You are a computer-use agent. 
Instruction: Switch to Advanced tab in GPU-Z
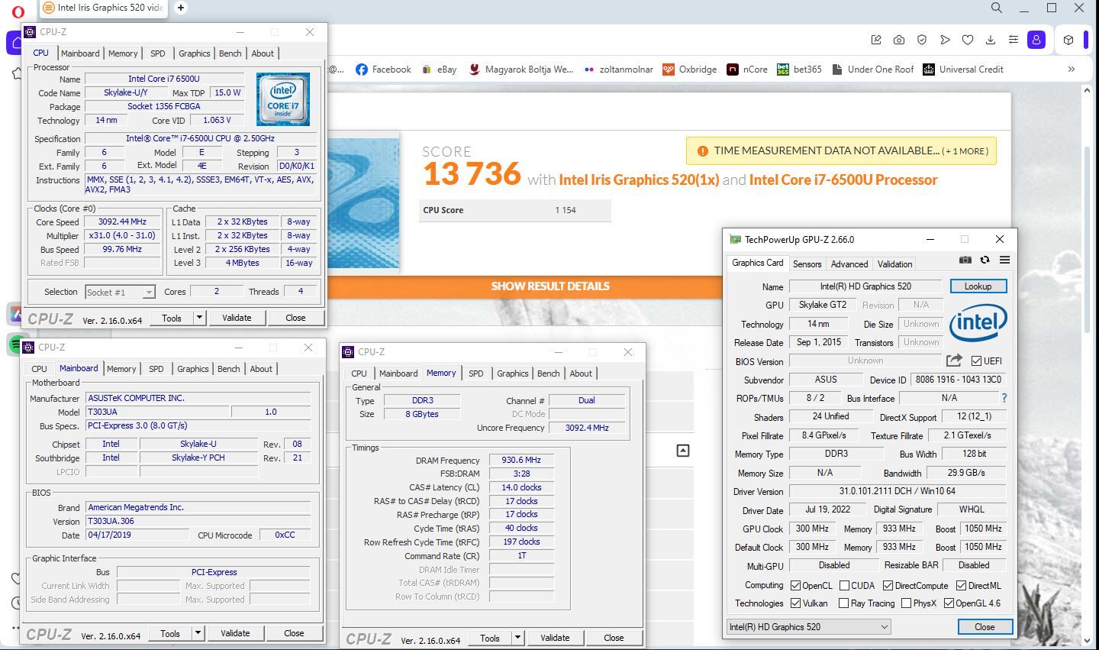[849, 264]
